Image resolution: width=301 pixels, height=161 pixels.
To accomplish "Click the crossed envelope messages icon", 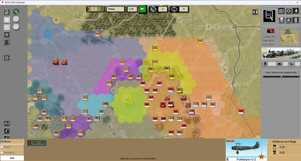I will [x=7, y=42].
